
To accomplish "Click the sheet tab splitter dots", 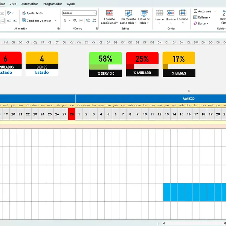I will point(158,223).
